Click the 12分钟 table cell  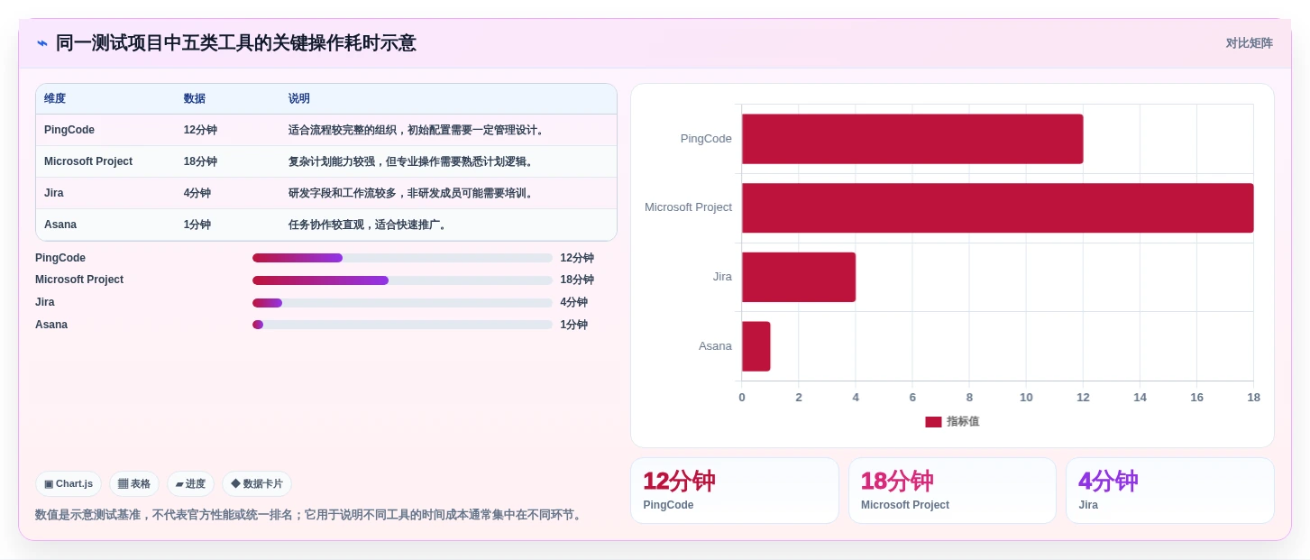pyautogui.click(x=200, y=130)
